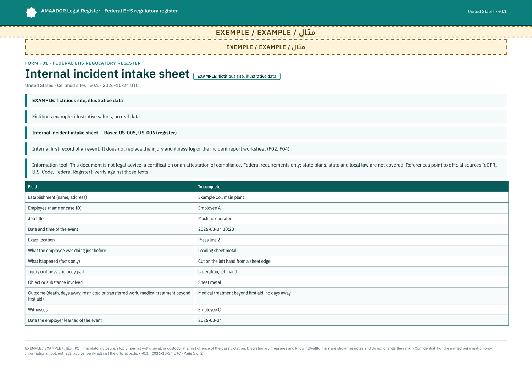The width and height of the screenshot is (532, 376).
Task: Select the "Exact location" field cell
Action: pos(110,240)
